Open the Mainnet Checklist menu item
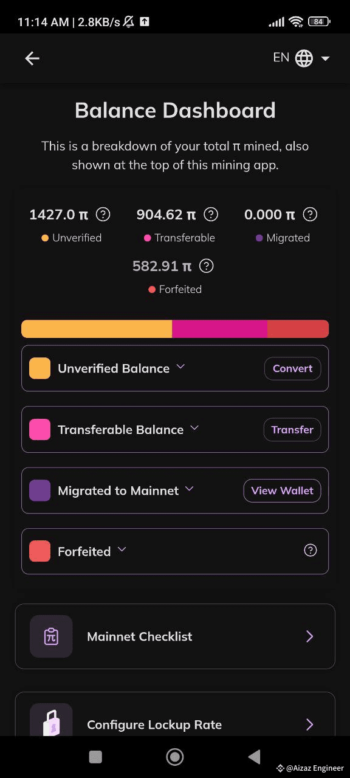The height and width of the screenshot is (778, 350). click(x=175, y=636)
